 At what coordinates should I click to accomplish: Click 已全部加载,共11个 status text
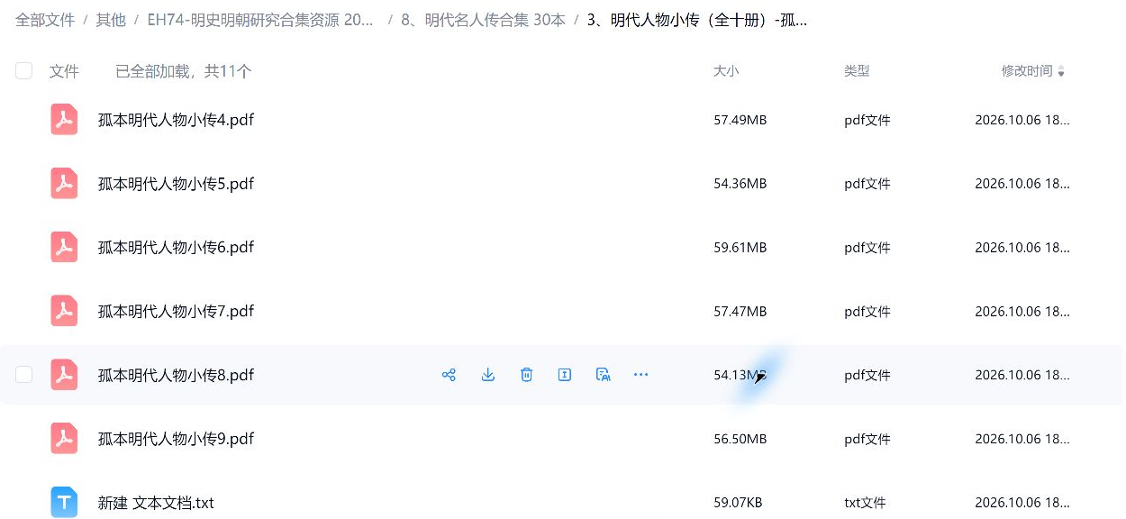[184, 71]
